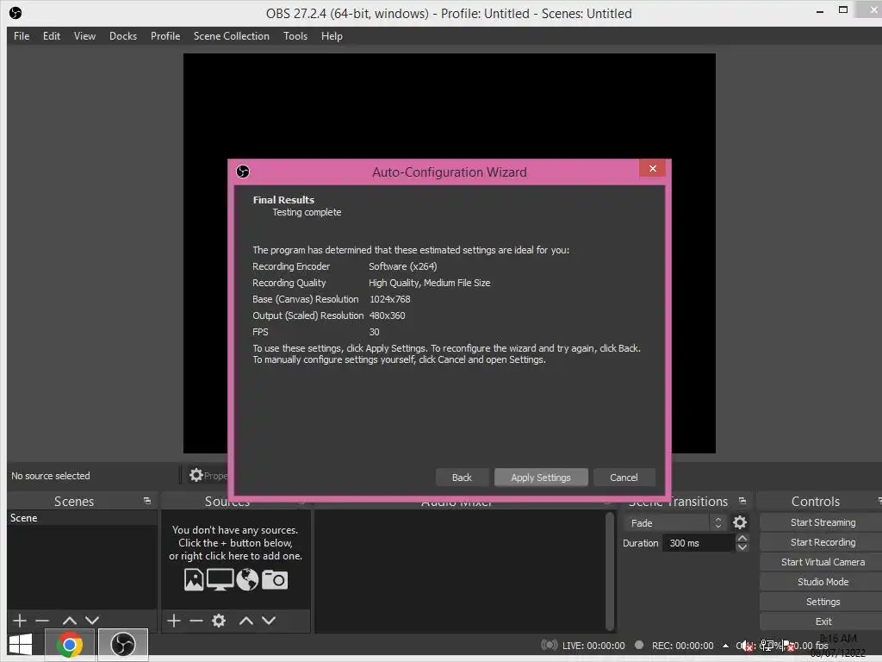Viewport: 882px width, 662px height.
Task: Move the source up with the arrow icon
Action: (245, 621)
